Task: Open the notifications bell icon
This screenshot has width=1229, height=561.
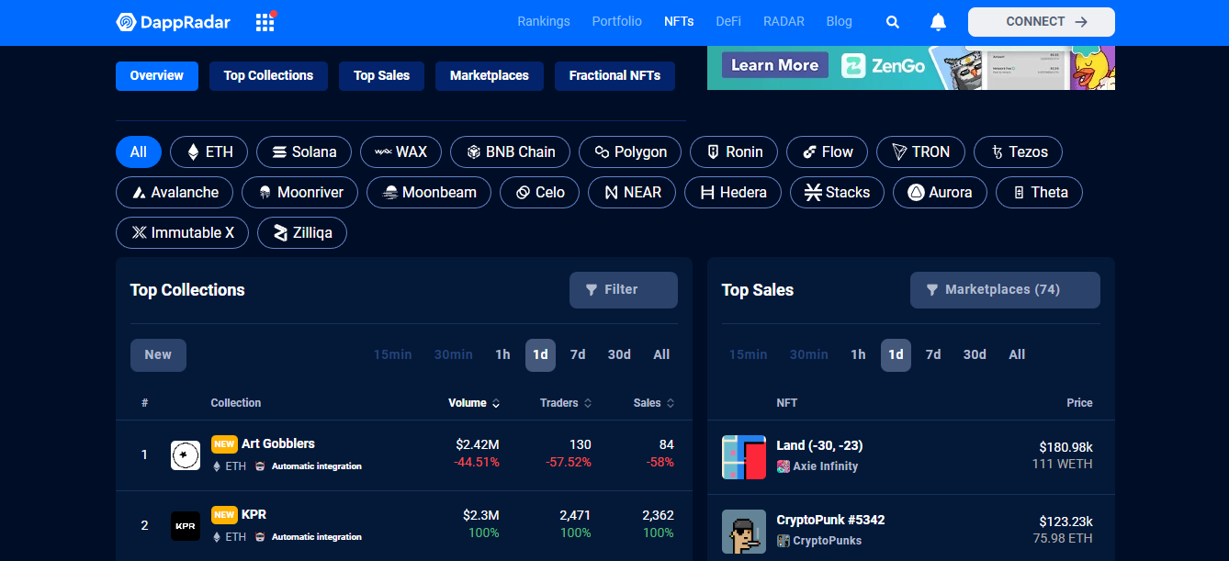Action: point(938,22)
